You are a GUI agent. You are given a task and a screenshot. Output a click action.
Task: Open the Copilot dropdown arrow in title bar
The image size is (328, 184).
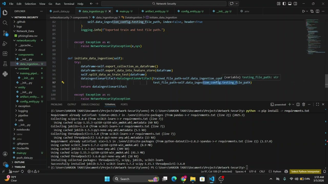click(x=237, y=4)
